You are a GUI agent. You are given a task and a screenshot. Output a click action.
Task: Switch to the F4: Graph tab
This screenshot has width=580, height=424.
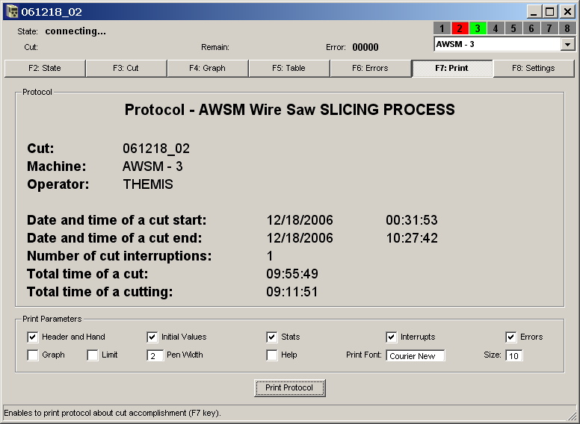point(208,68)
